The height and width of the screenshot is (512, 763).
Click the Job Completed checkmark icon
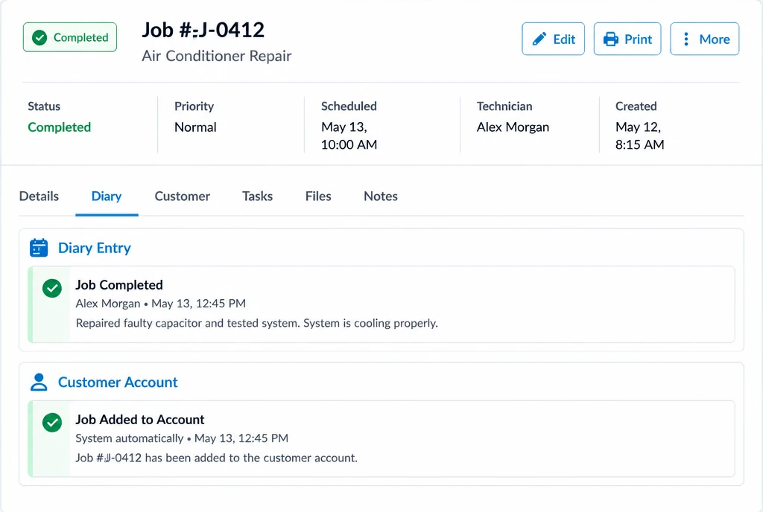[x=52, y=288]
